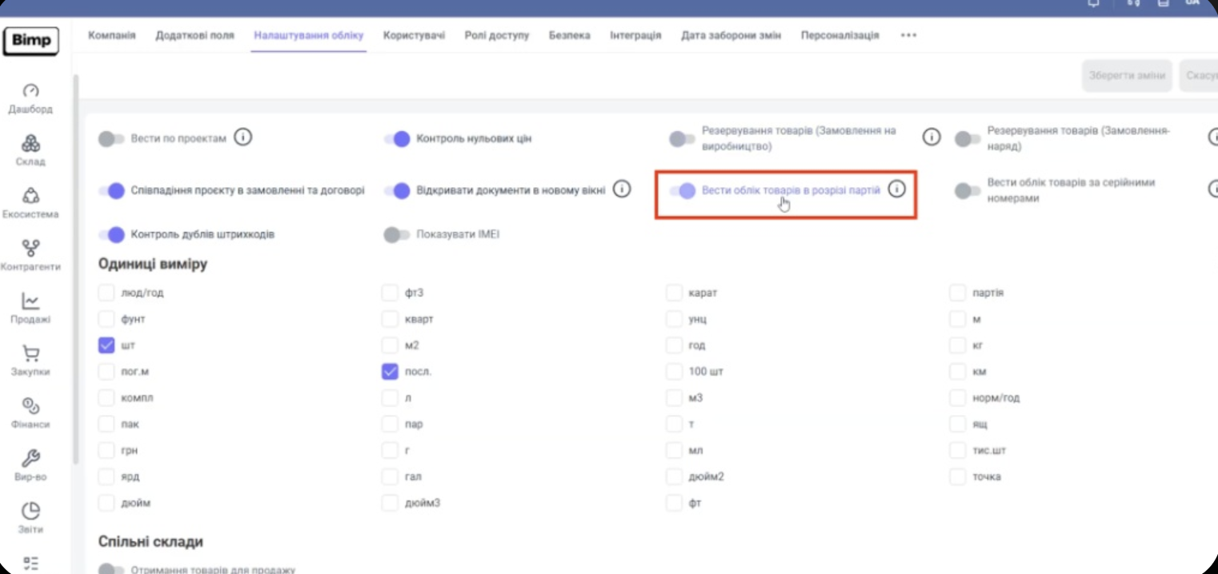Click info icon next to Вести по проектам

(242, 138)
